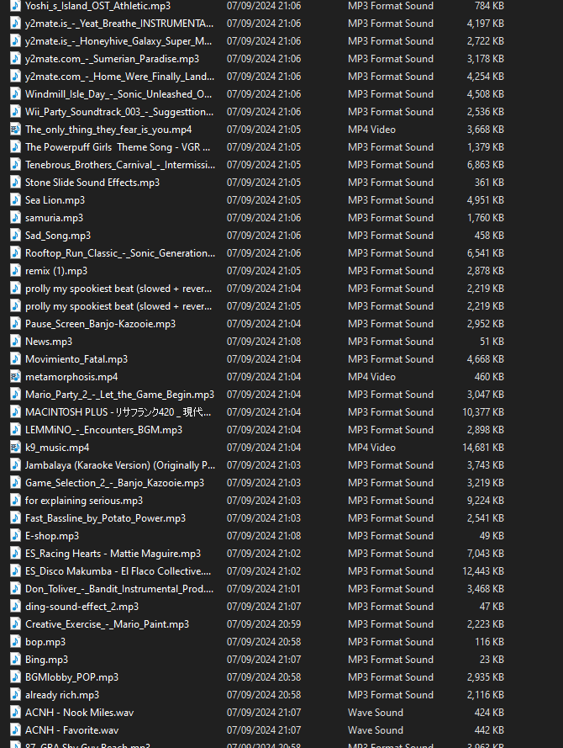The image size is (563, 748).
Task: Select ES_Racing Hearts - Mattie Maguire.mp3
Action: 113,553
